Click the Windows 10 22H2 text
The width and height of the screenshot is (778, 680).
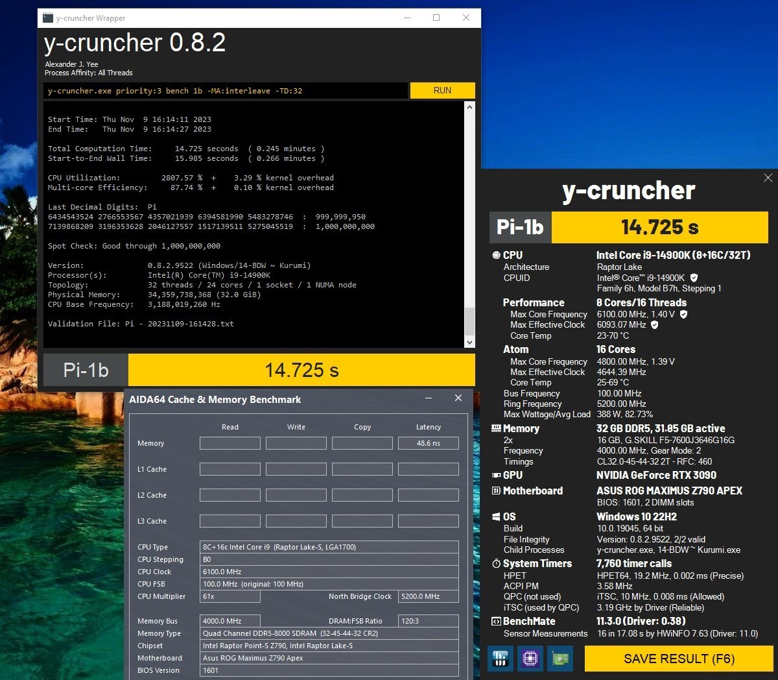click(637, 517)
